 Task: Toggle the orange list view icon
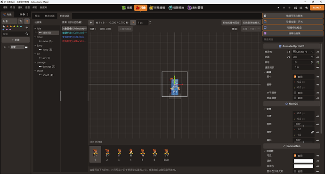[27, 21]
